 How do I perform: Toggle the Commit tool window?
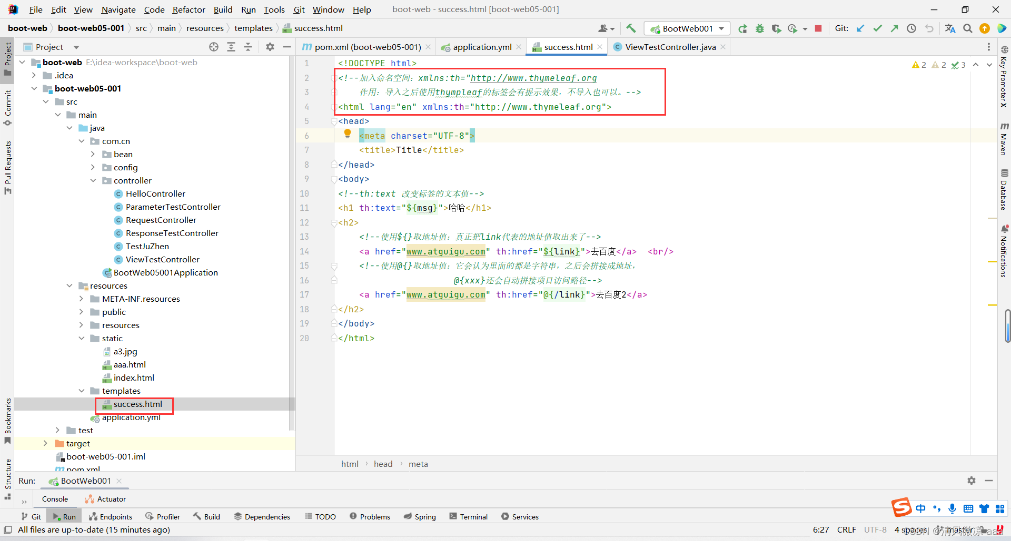click(7, 108)
